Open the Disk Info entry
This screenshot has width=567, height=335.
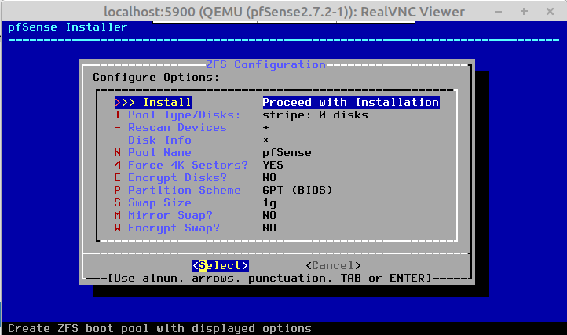pos(159,140)
